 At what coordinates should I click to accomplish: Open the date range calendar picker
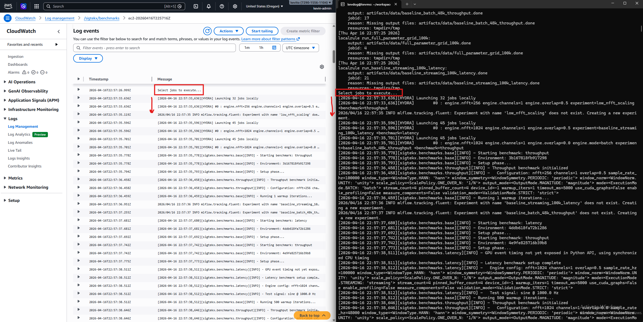[274, 48]
